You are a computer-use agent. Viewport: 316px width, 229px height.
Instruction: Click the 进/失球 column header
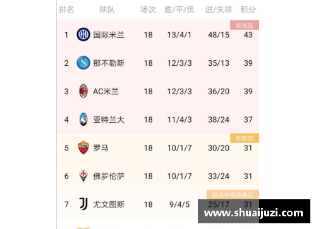[x=219, y=9]
